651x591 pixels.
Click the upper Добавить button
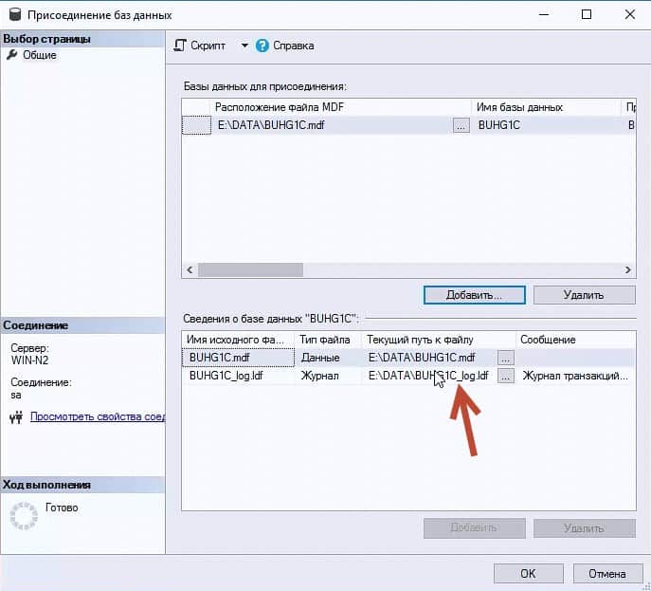tap(475, 295)
